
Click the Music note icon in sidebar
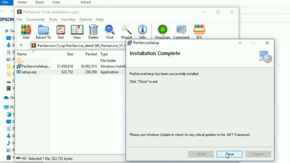click(x=9, y=143)
